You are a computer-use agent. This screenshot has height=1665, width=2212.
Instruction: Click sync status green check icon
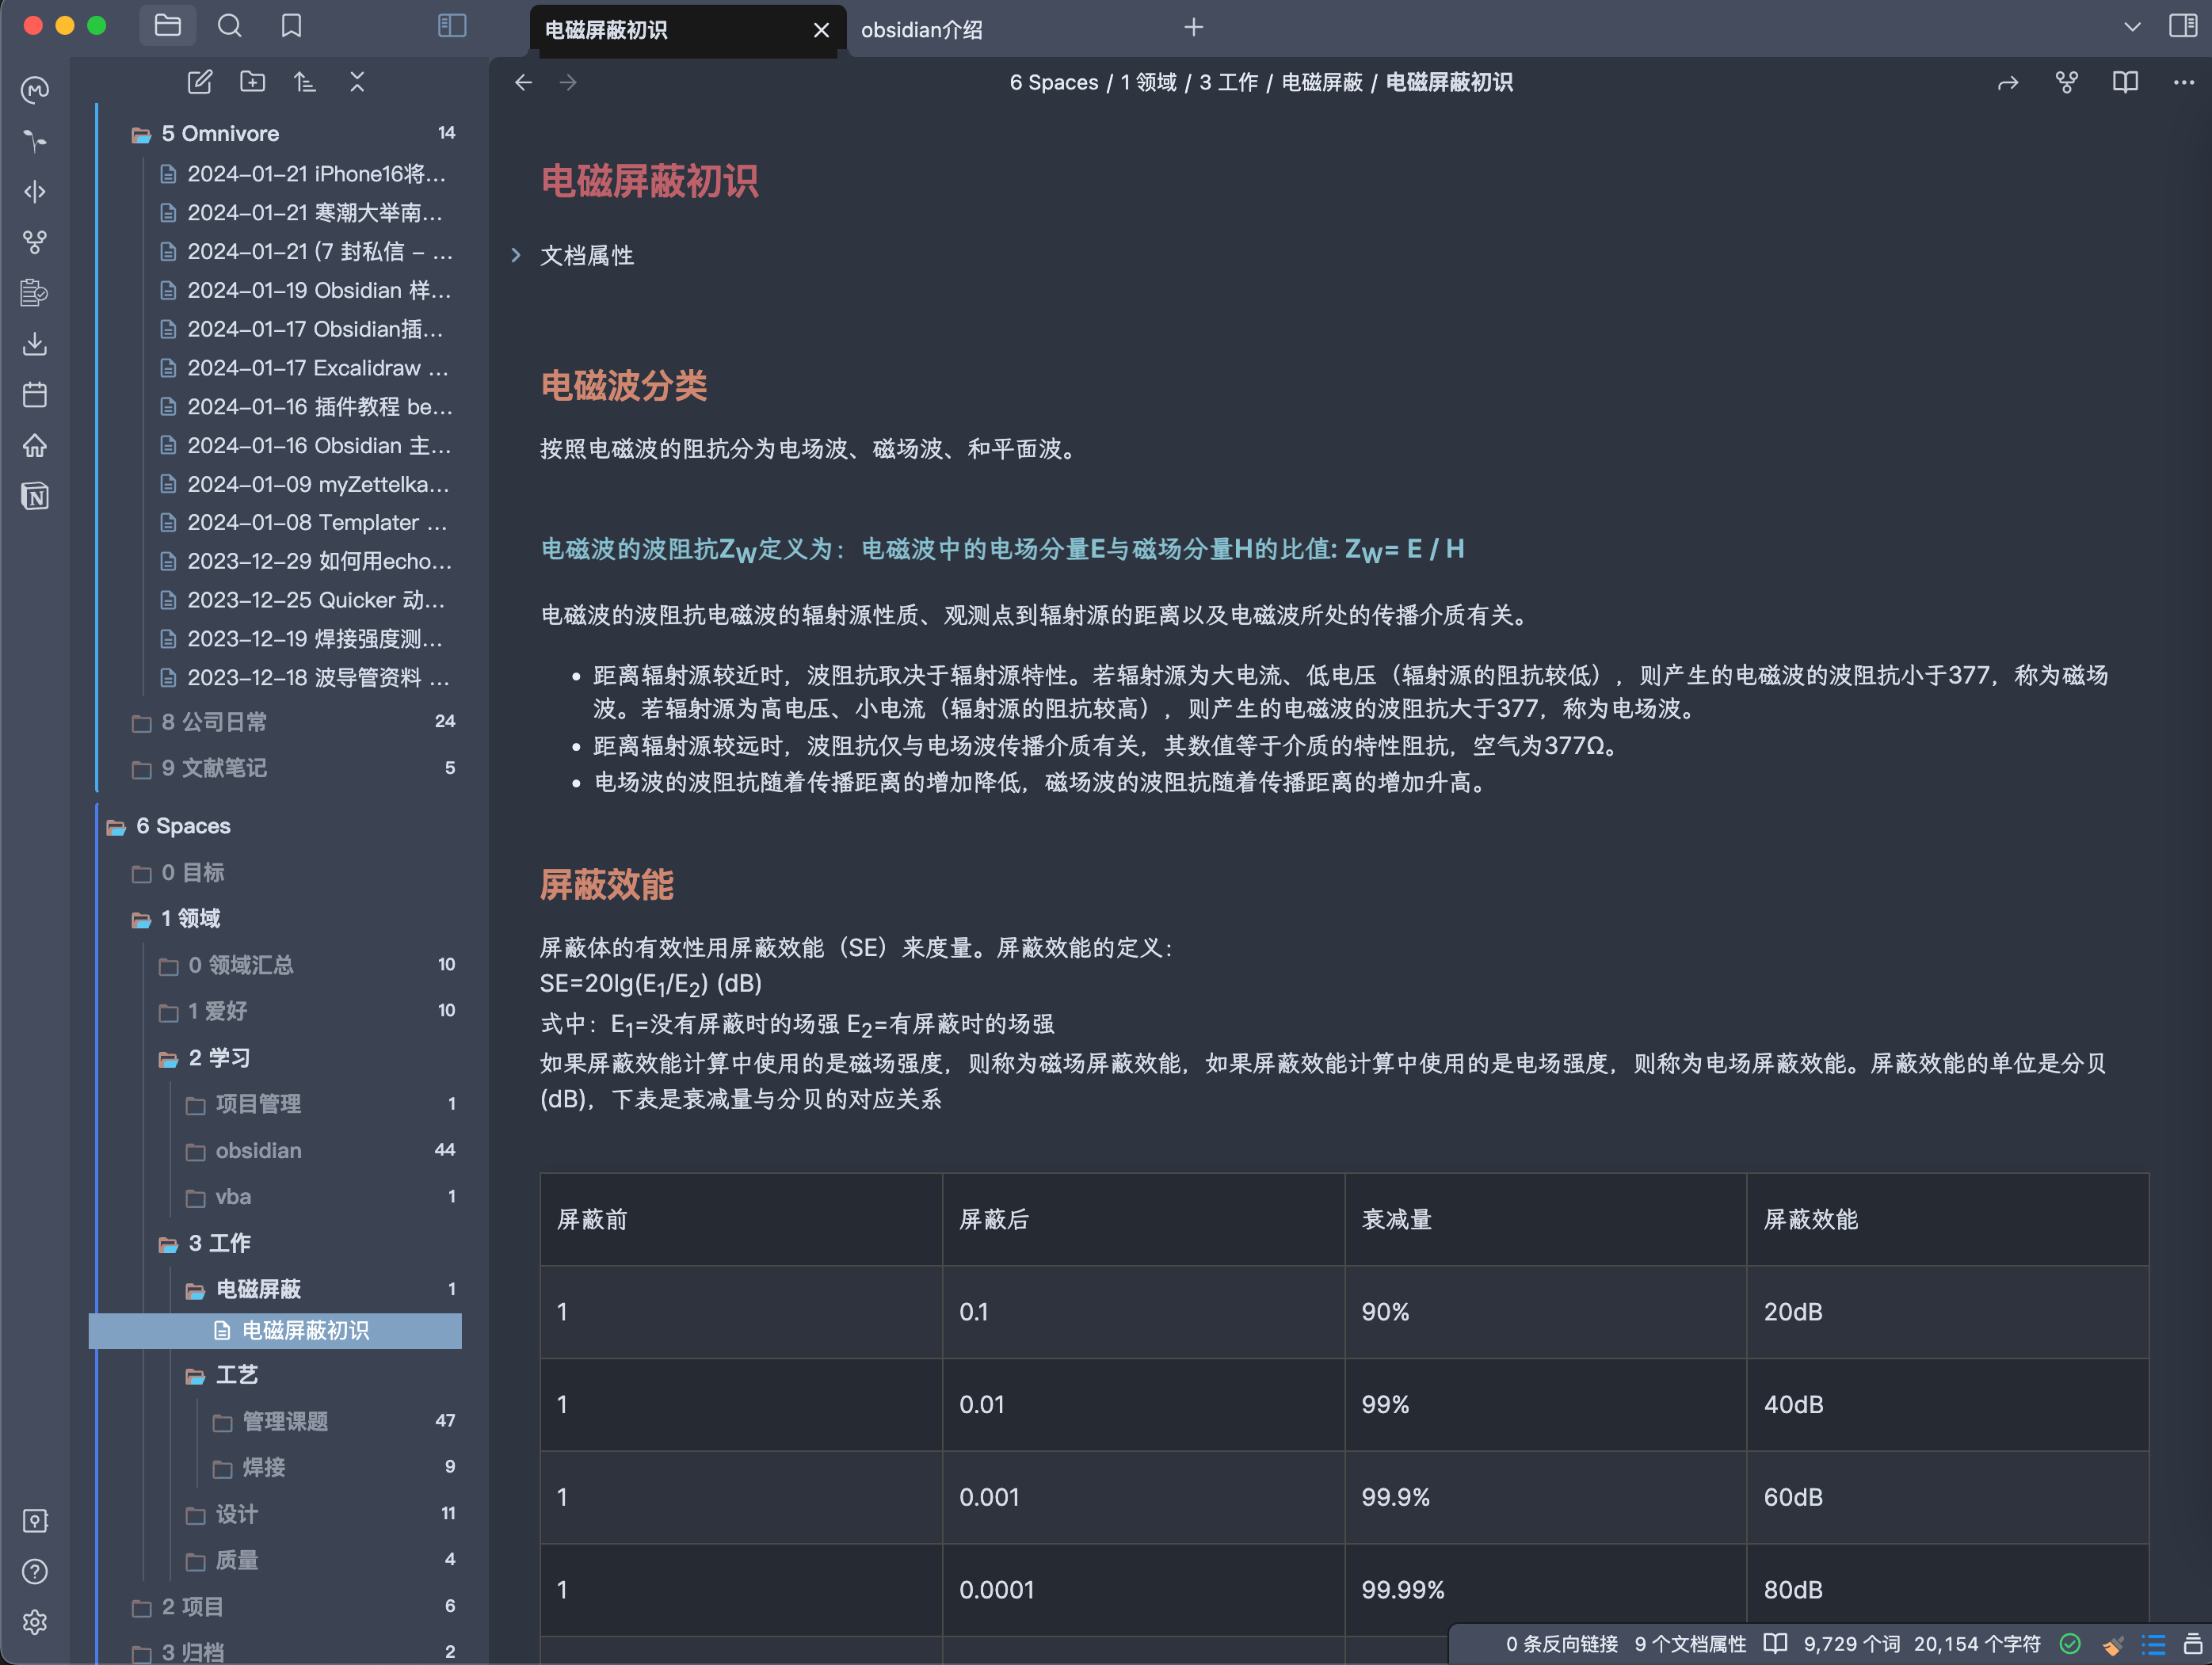(2070, 1644)
